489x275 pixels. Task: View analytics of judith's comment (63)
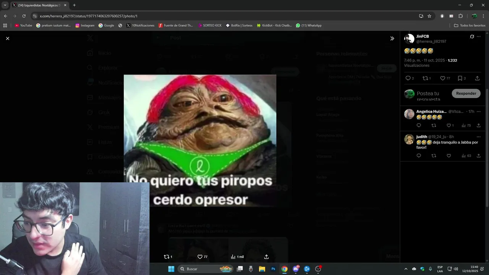pos(466,155)
